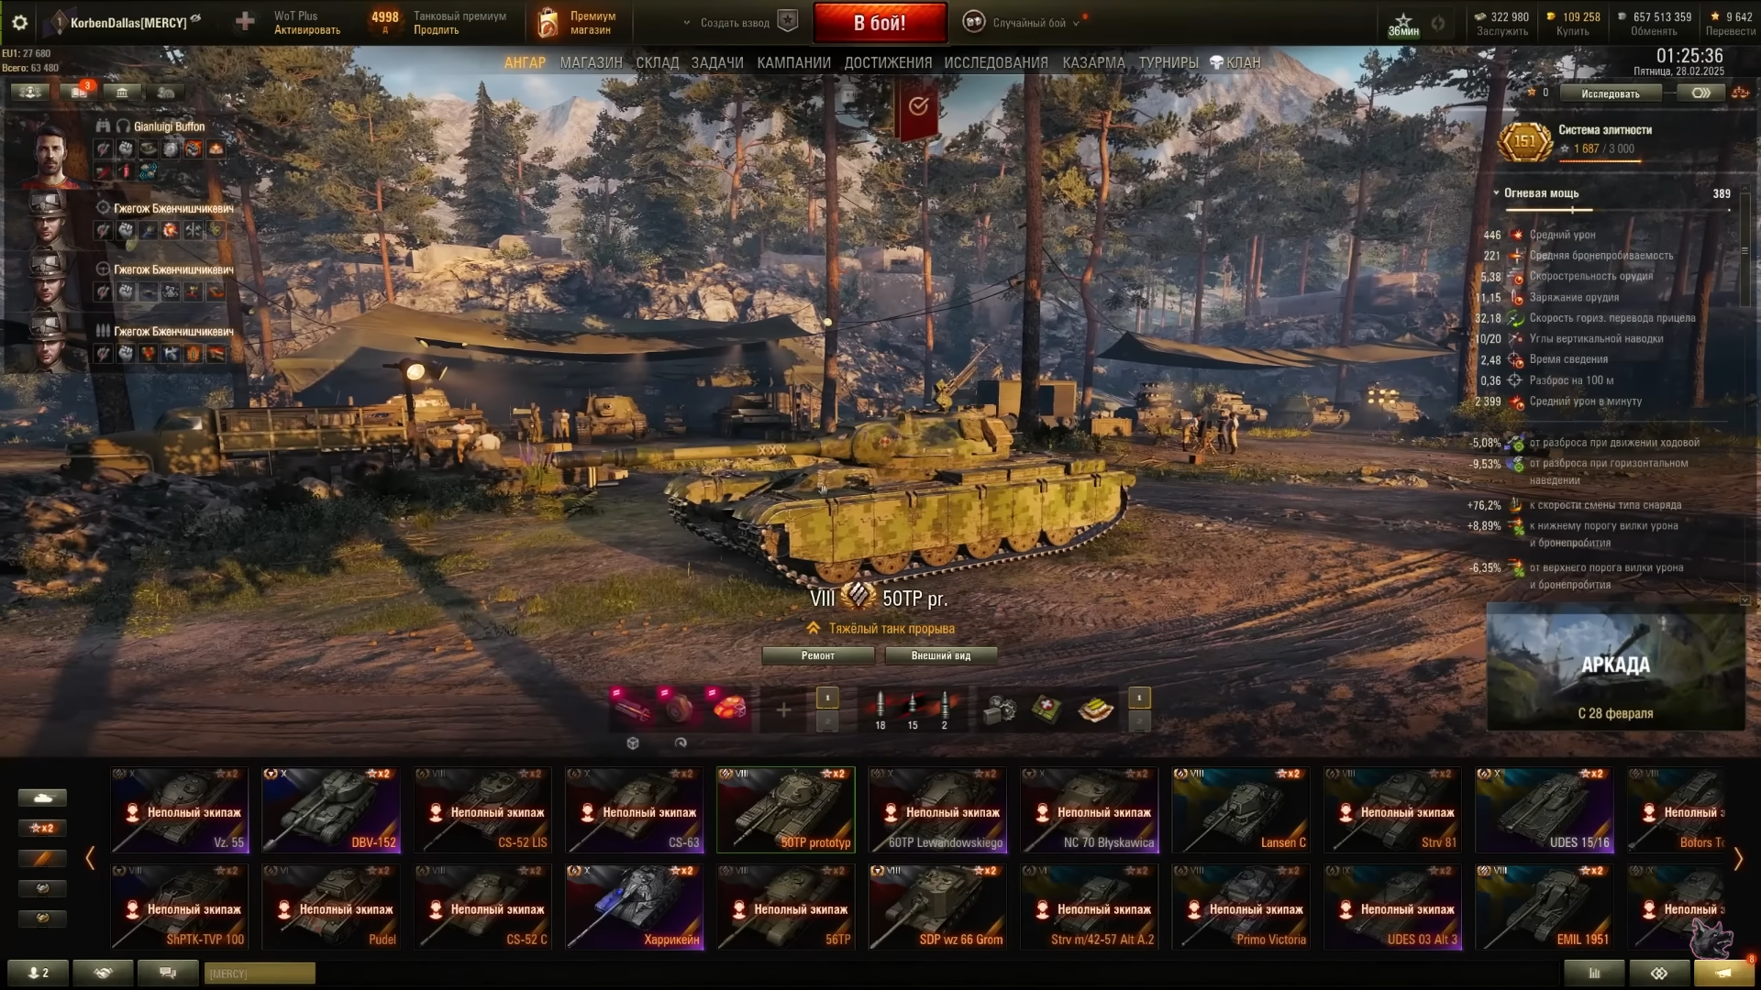
Task: Open the notification center icon
Action: (x=1723, y=973)
